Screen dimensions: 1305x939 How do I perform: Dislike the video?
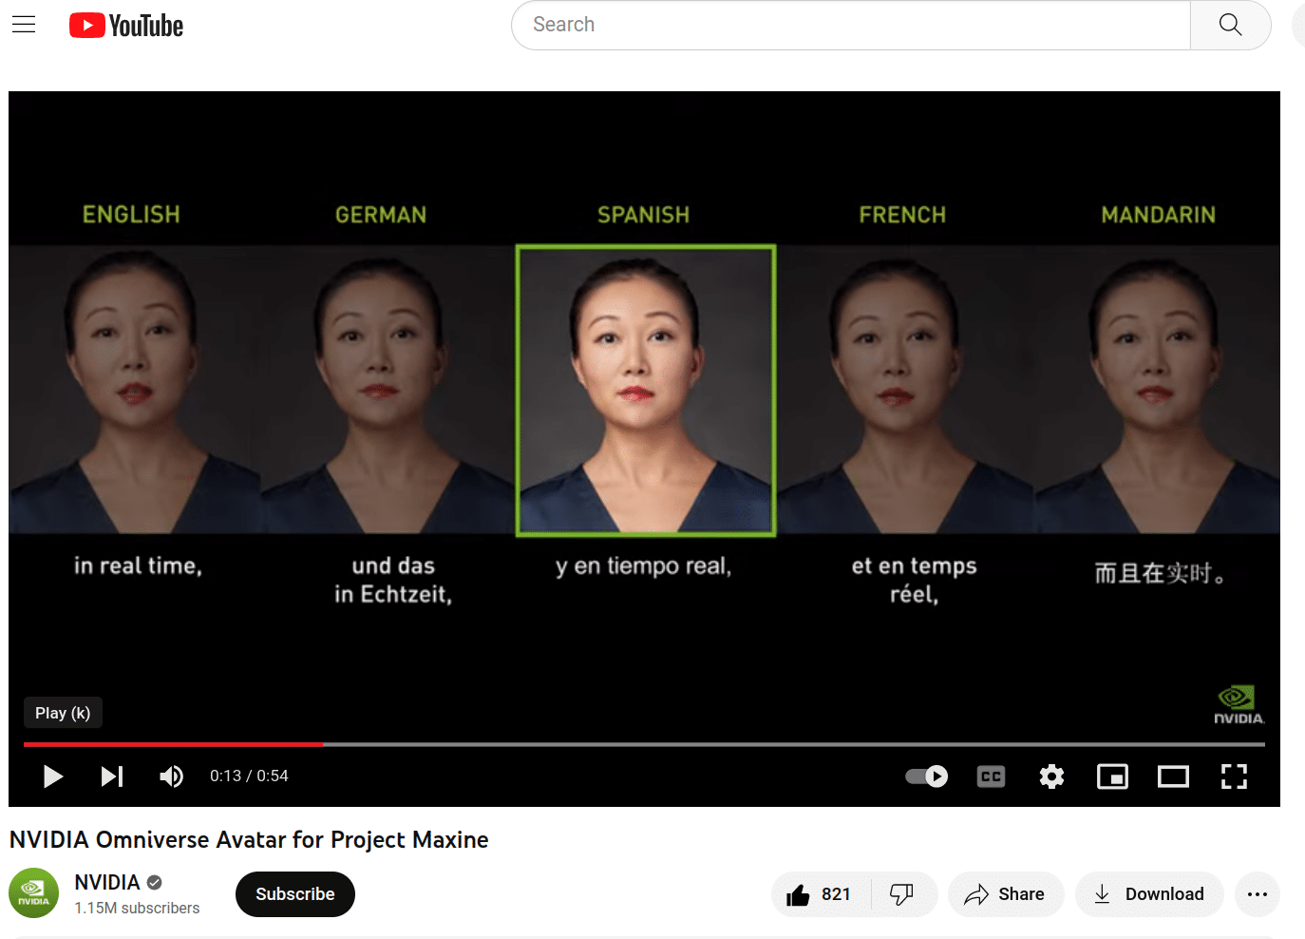tap(902, 894)
